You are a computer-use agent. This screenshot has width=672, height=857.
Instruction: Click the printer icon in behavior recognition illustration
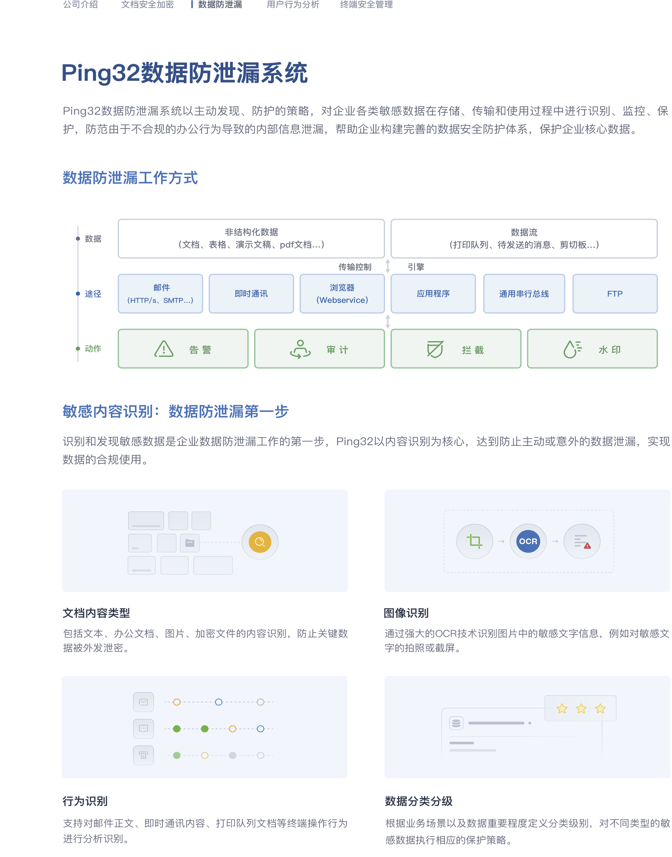tap(143, 755)
